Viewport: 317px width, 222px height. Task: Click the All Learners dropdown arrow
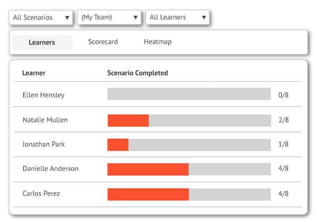click(x=204, y=18)
